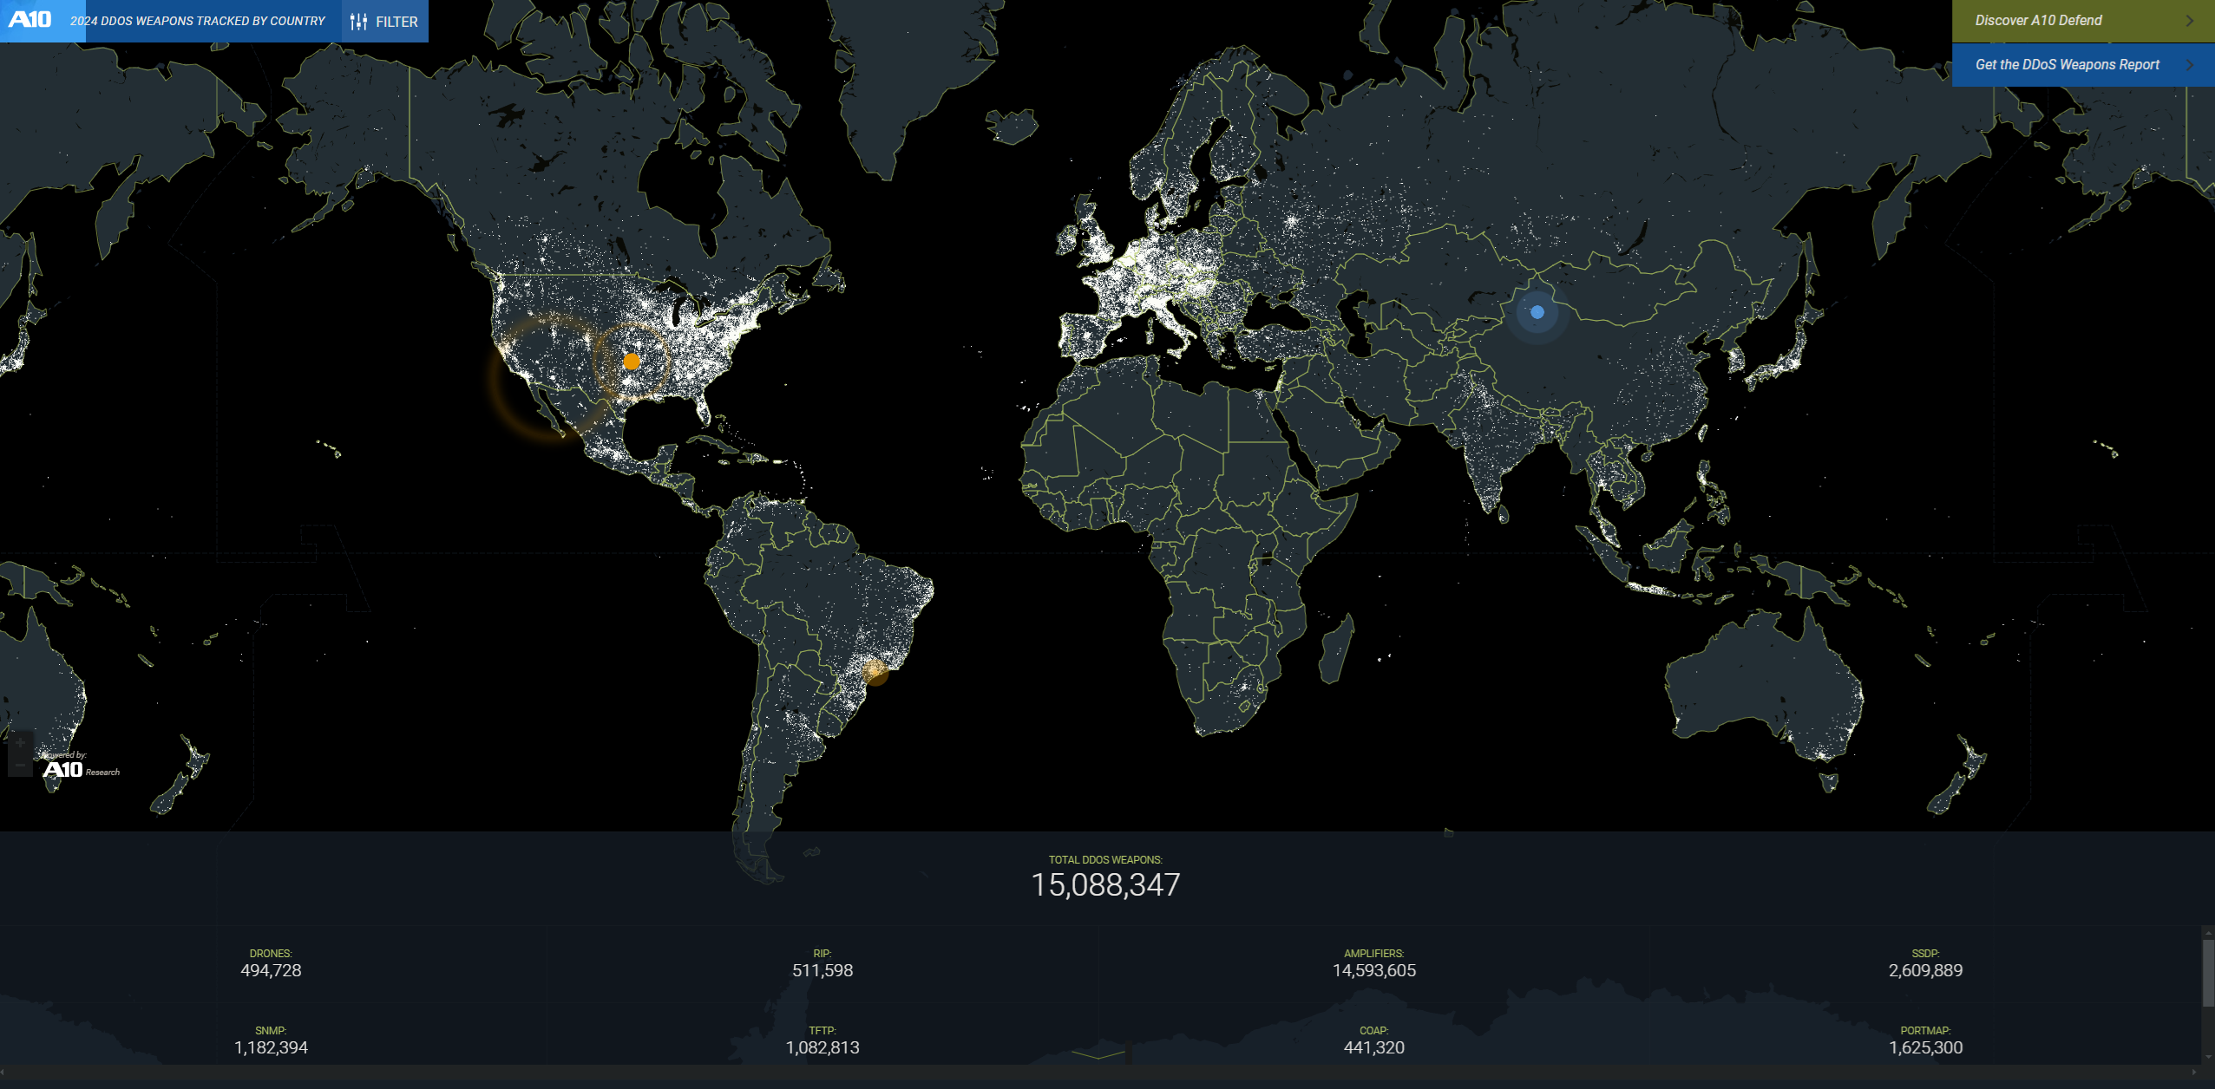Click the orange dot marker in the USA
The image size is (2215, 1089).
click(632, 362)
